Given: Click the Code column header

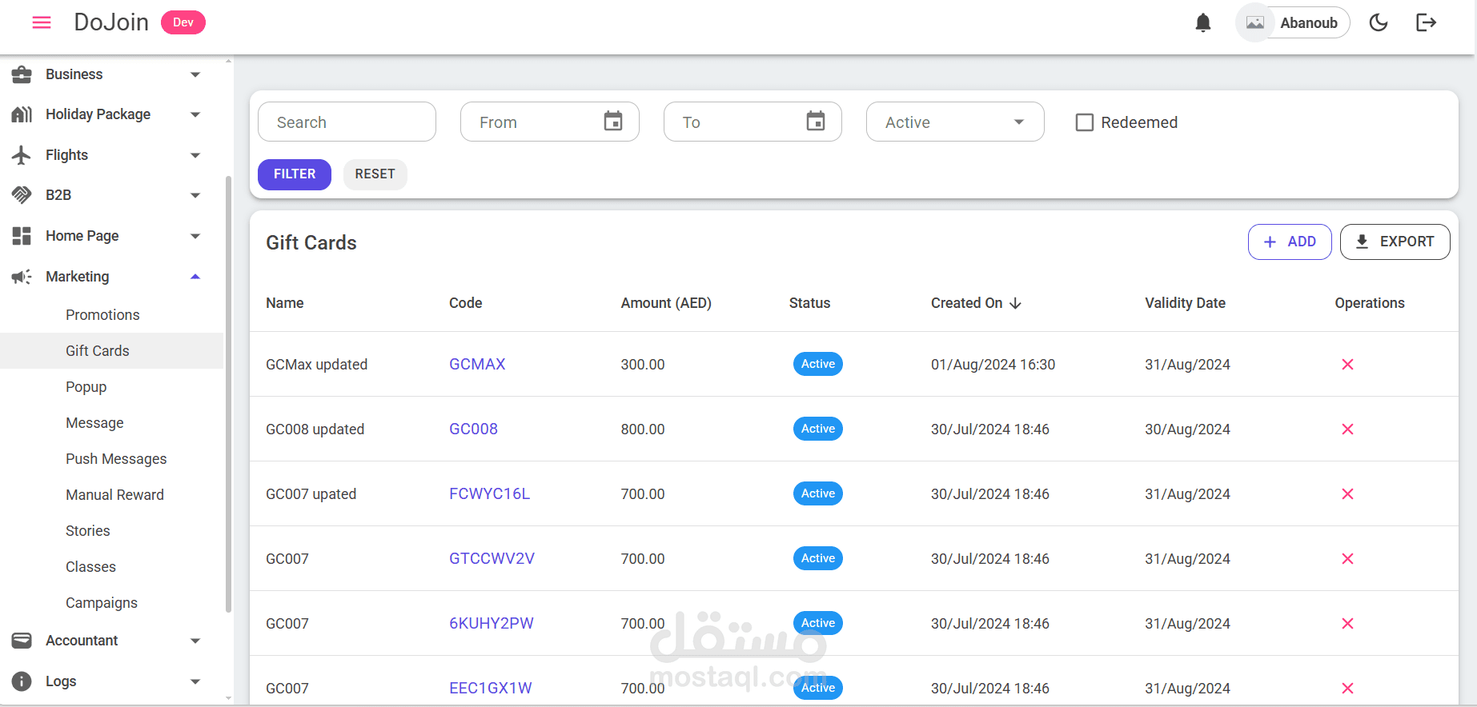Looking at the screenshot, I should (465, 303).
